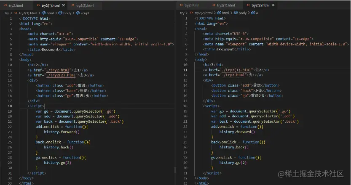This screenshot has width=351, height=185.
Task: Follow the ./try2.html href link in right editor
Action: (x=234, y=75)
